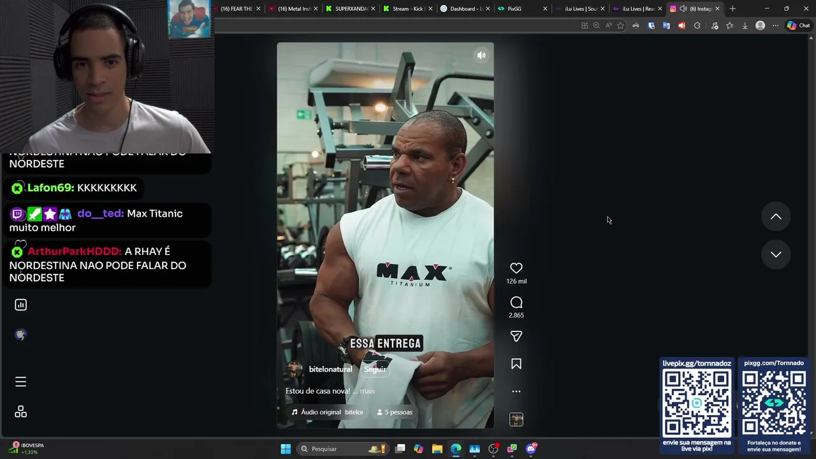Open the browser profile avatar
816x459 pixels.
[x=760, y=25]
